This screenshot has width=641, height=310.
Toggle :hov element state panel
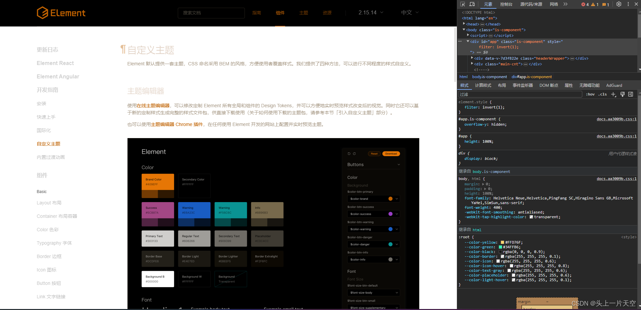point(590,95)
